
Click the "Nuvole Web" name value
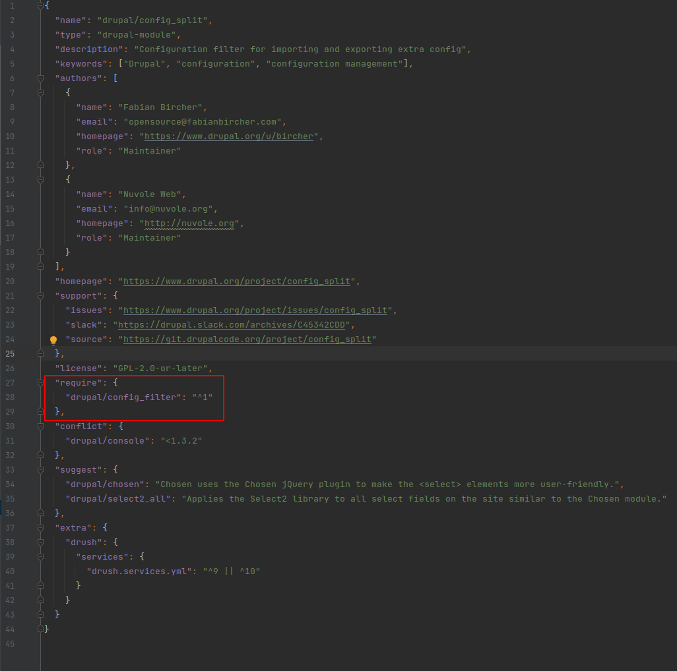tap(150, 194)
